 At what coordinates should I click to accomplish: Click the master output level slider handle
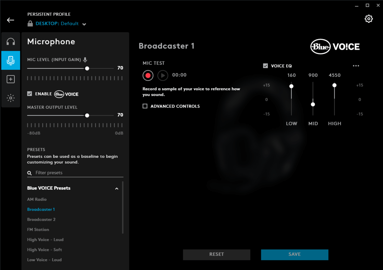pyautogui.click(x=87, y=115)
